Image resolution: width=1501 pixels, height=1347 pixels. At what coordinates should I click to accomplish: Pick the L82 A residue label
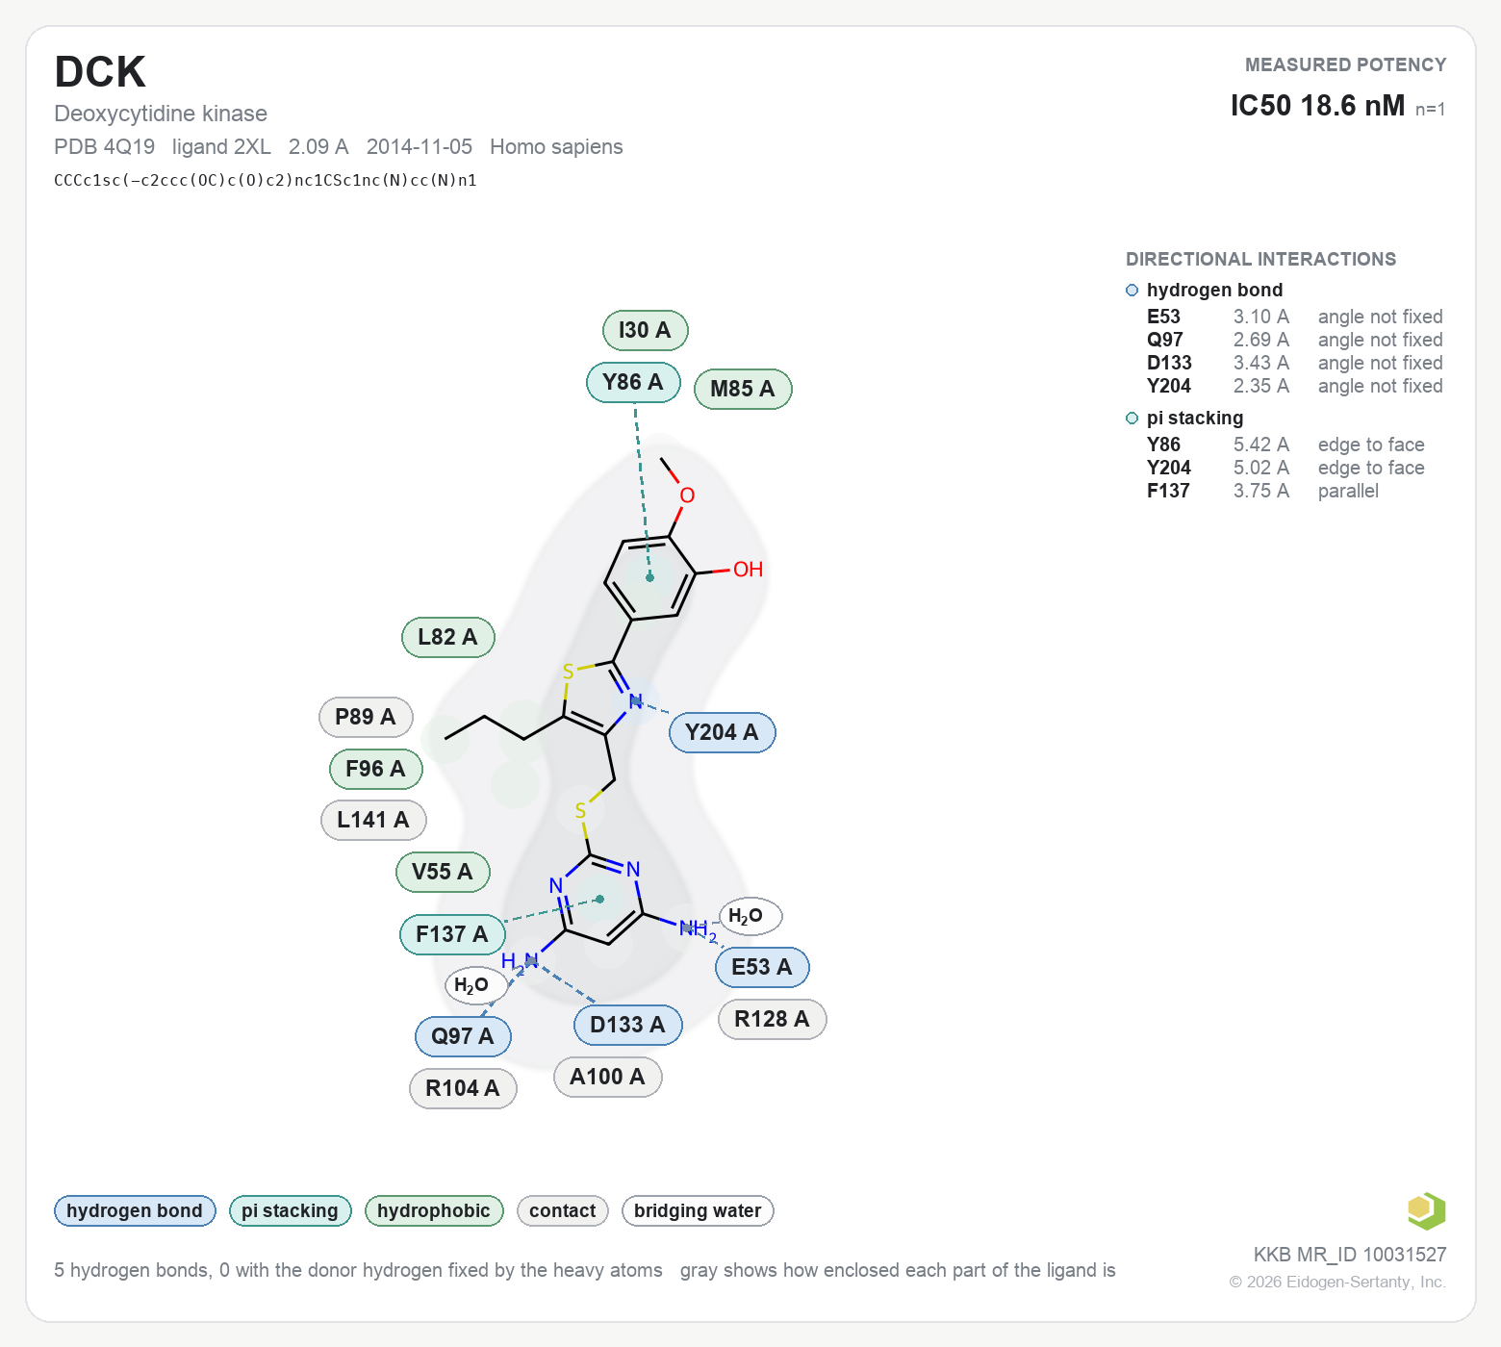pos(447,637)
